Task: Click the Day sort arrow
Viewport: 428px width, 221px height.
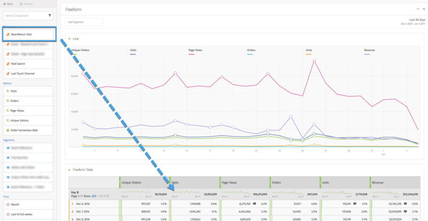Action: pos(78,192)
